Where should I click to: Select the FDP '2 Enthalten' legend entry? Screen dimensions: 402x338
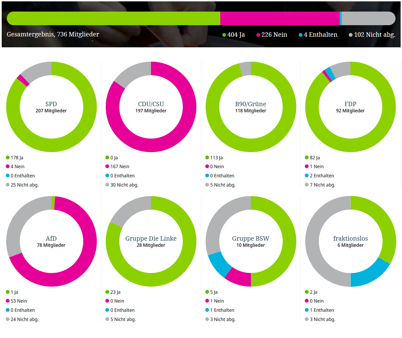[319, 176]
